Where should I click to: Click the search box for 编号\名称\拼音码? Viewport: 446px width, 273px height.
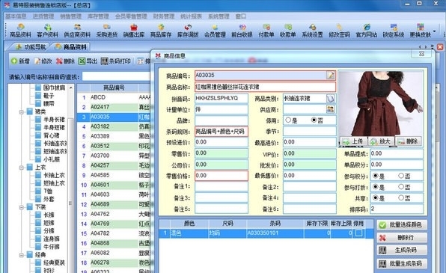tap(116, 76)
